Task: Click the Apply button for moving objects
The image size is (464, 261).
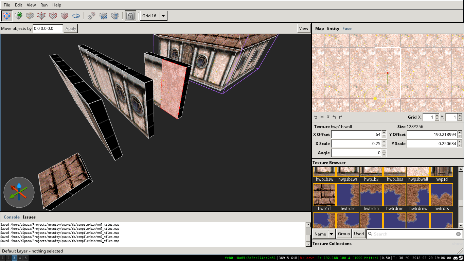Action: [x=71, y=28]
